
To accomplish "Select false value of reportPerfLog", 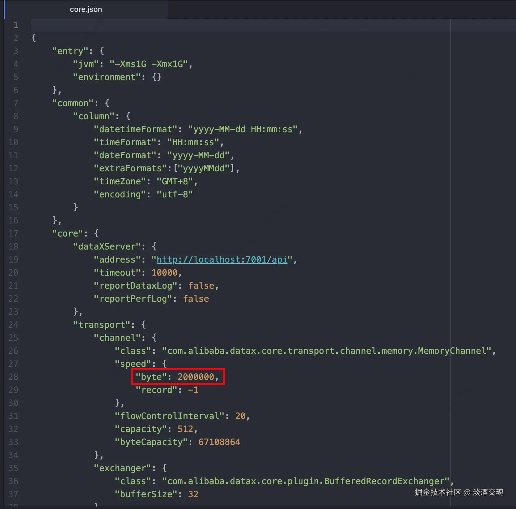I will 196,299.
